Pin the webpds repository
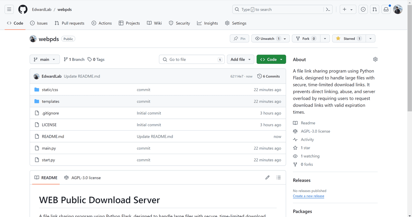This screenshot has width=412, height=217. pyautogui.click(x=239, y=39)
